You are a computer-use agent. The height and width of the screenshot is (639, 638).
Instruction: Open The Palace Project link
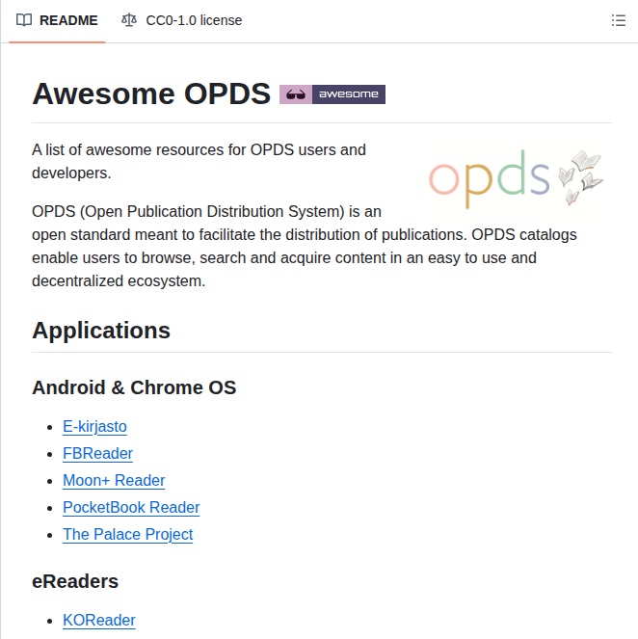coord(127,534)
